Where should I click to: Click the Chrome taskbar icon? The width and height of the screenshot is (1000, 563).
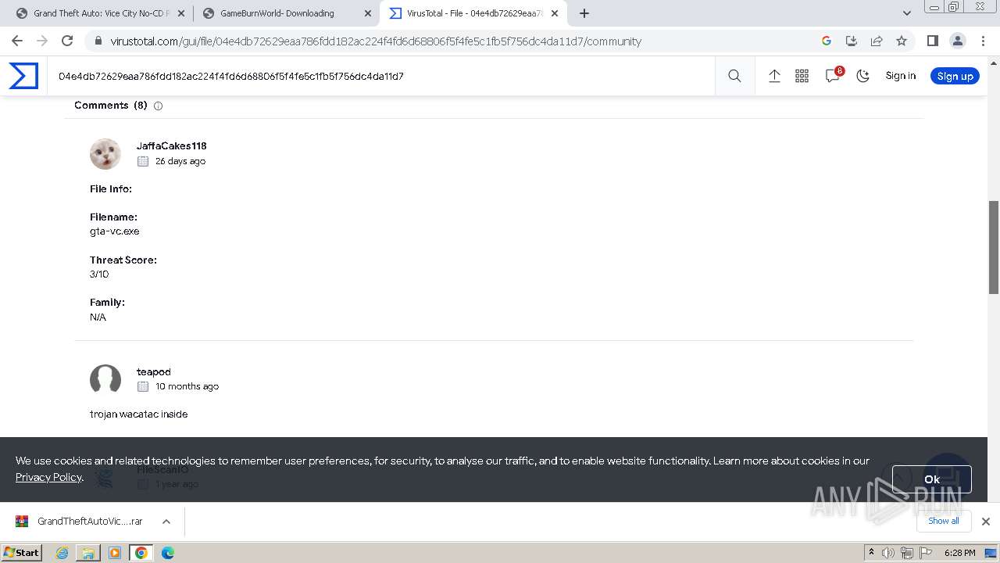[141, 553]
